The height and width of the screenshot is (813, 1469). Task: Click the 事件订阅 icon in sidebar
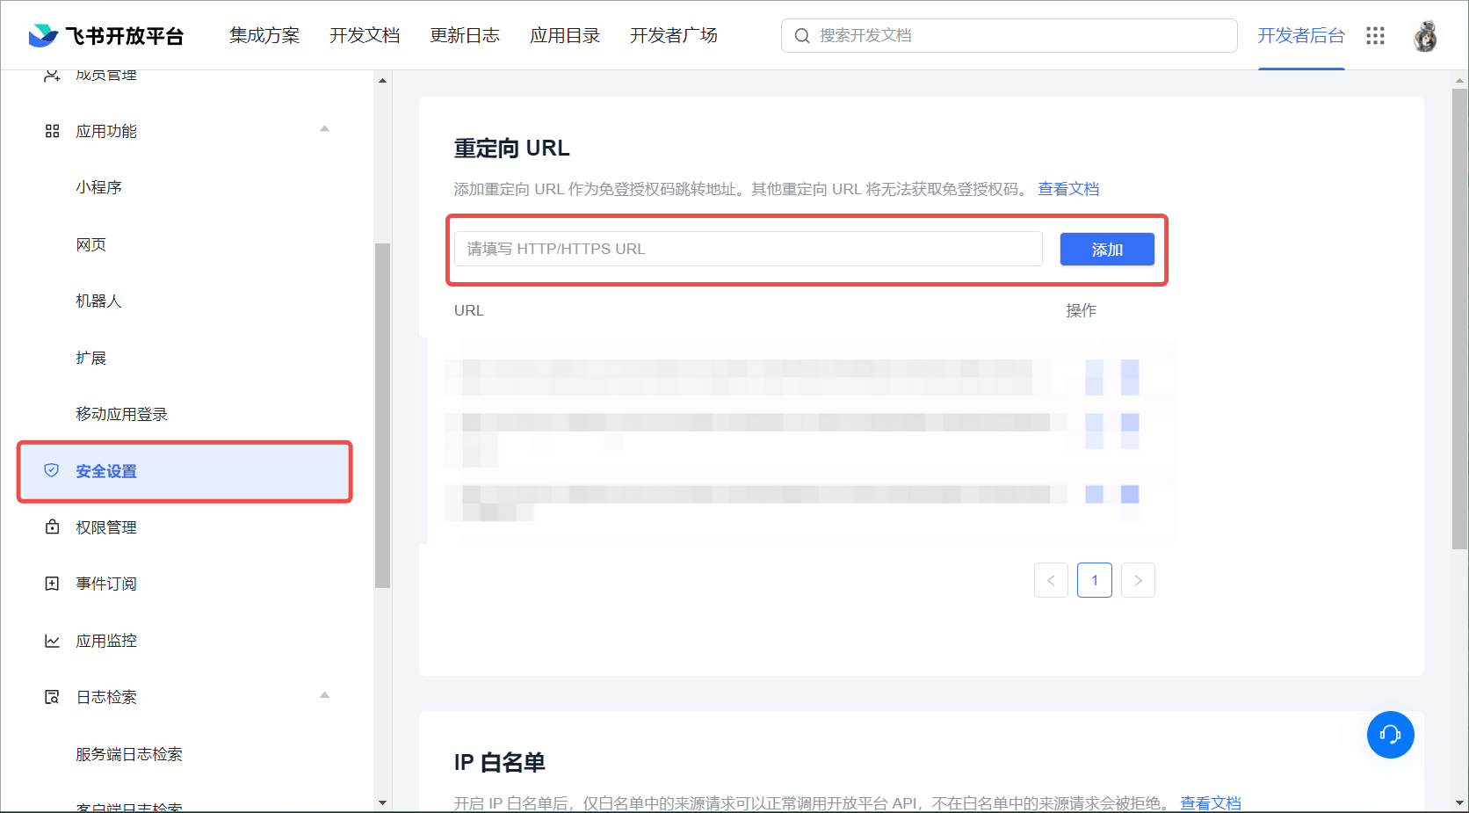[52, 584]
